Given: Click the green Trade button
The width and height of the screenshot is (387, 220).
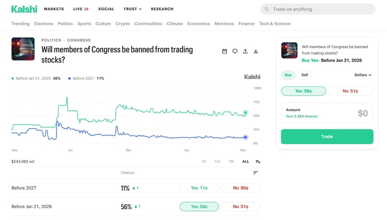Looking at the screenshot, I should 327,137.
